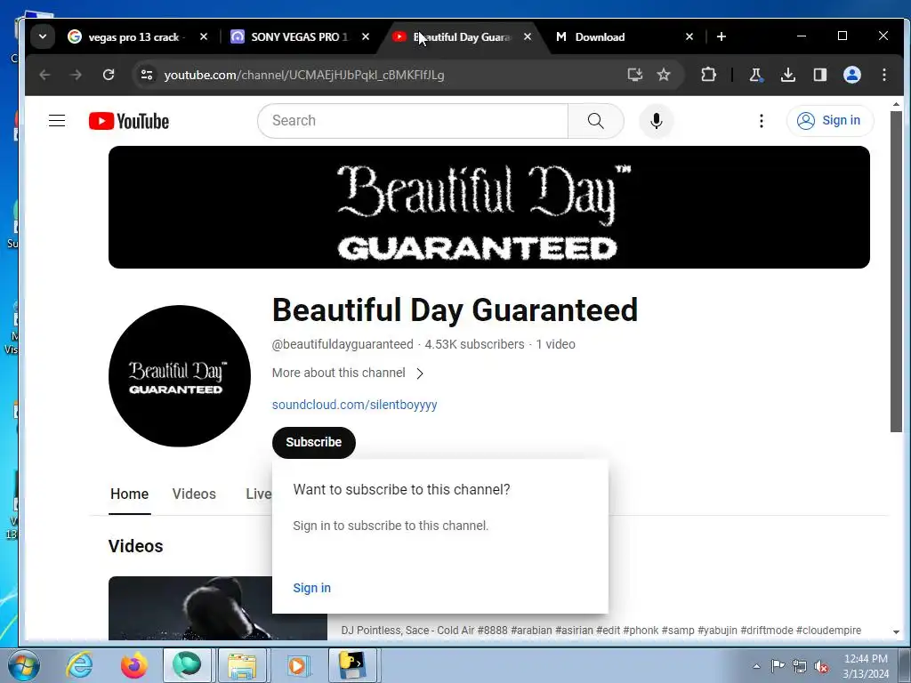This screenshot has width=911, height=683.
Task: Open the network tray icon
Action: pos(800,666)
